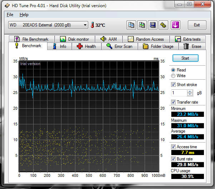This screenshot has width=215, height=189.
Task: Click the Exit button
Action: click(x=196, y=25)
